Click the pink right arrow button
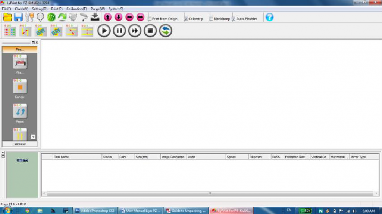This screenshot has width=382, height=214. (x=140, y=17)
